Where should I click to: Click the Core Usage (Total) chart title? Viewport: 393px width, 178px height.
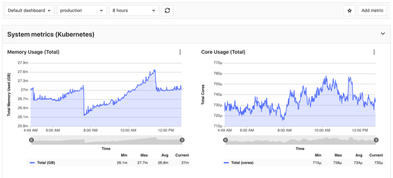223,52
